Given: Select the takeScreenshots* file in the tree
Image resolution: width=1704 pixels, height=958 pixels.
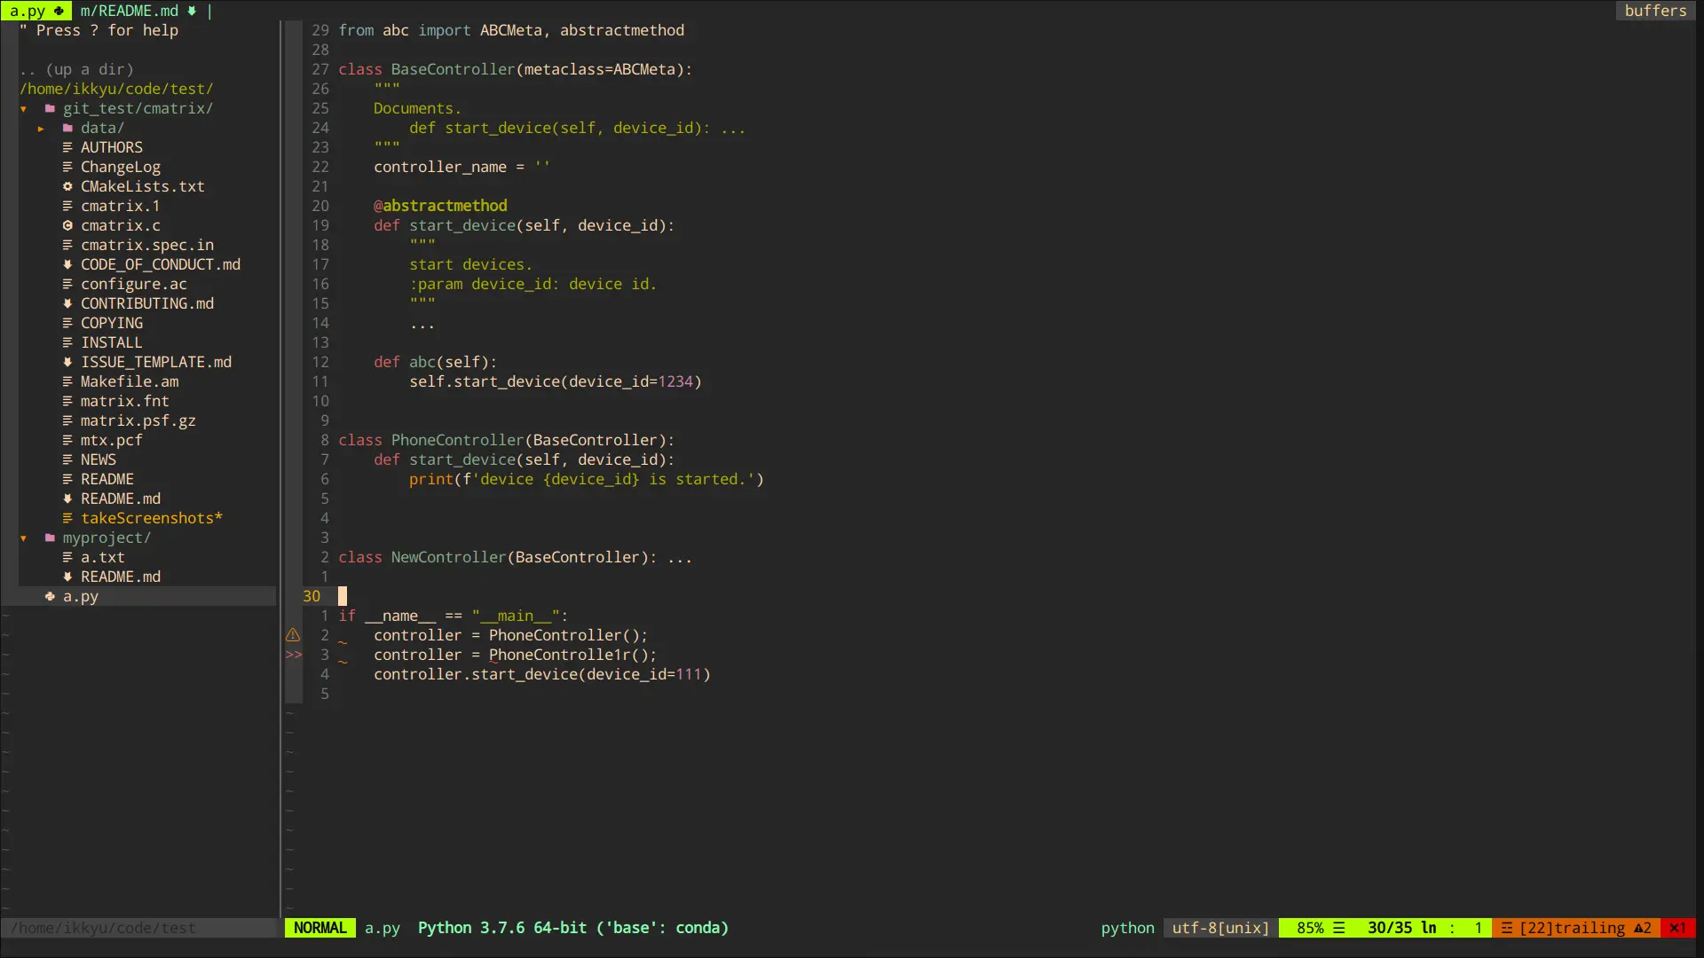Looking at the screenshot, I should click(x=152, y=518).
